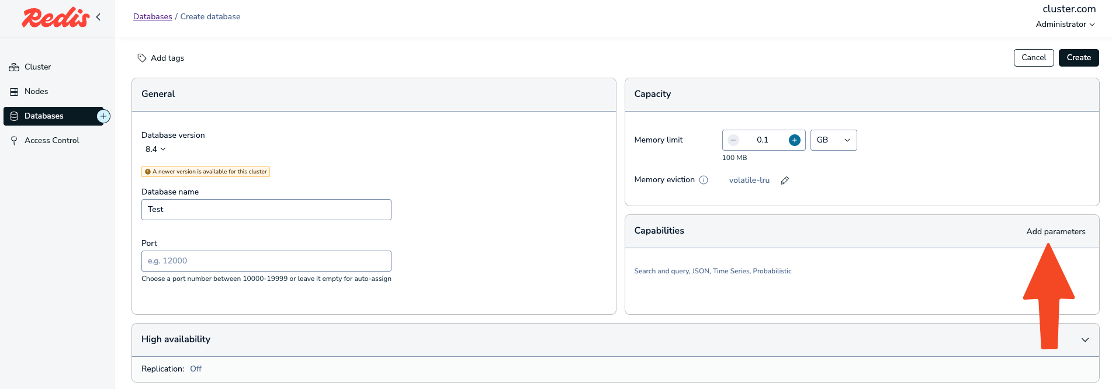Click the Databases breadcrumb link
Image resolution: width=1112 pixels, height=389 pixels.
click(x=153, y=16)
